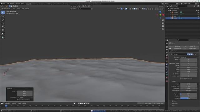Click the Toggle Stack button
The height and width of the screenshot is (112, 200).
192,49
